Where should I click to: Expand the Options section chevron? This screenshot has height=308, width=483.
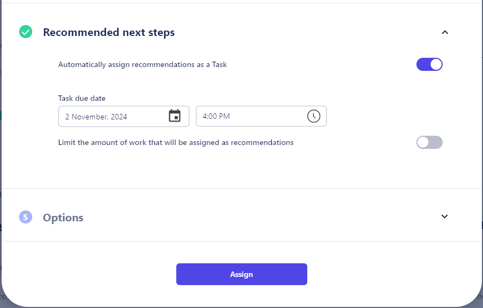click(444, 216)
